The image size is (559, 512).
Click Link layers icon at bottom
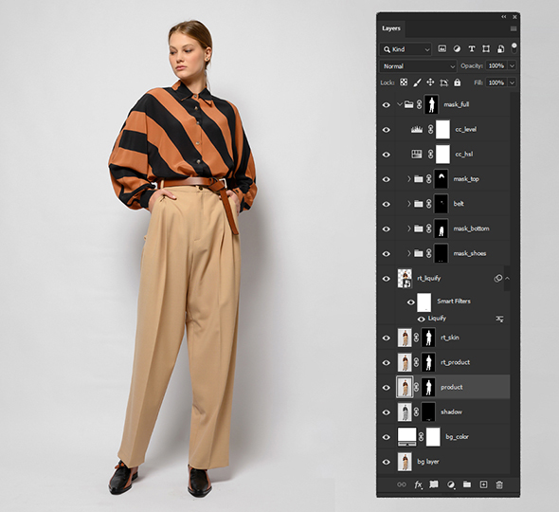click(402, 485)
